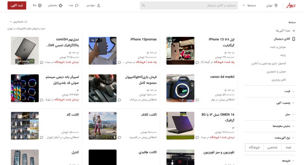Click chat icon on اکانت کالاف ad
The image size is (304, 165).
pos(119,138)
